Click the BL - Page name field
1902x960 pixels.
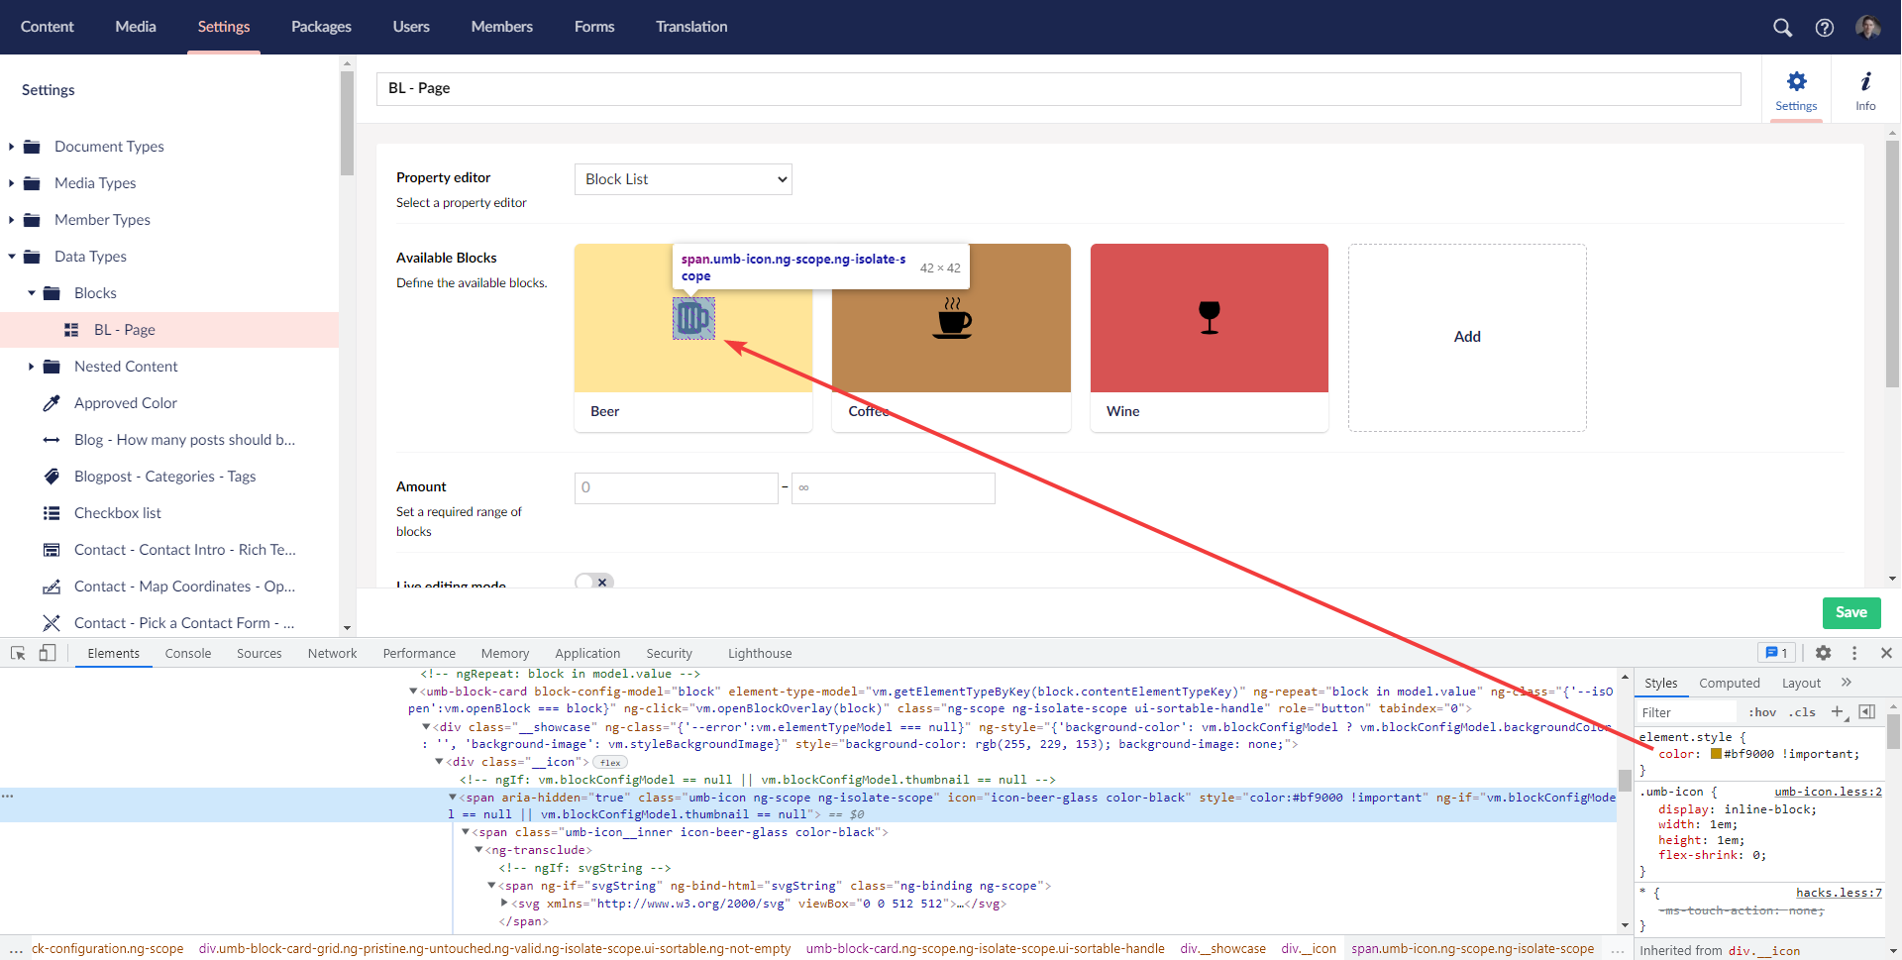[1058, 88]
